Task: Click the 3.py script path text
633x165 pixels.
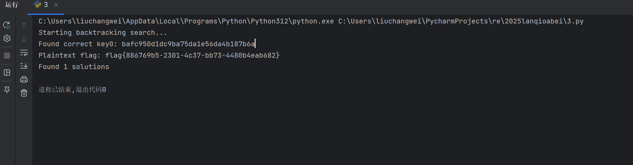Action: (x=461, y=21)
